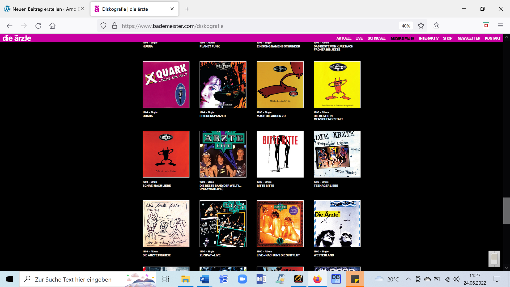
Task: Open Zoom from the taskbar
Action: pos(242,279)
